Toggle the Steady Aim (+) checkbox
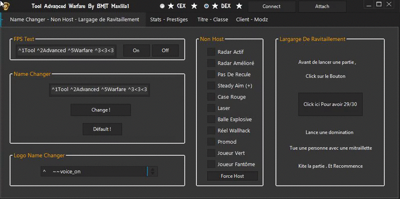This screenshot has height=199, width=400. 211,85
